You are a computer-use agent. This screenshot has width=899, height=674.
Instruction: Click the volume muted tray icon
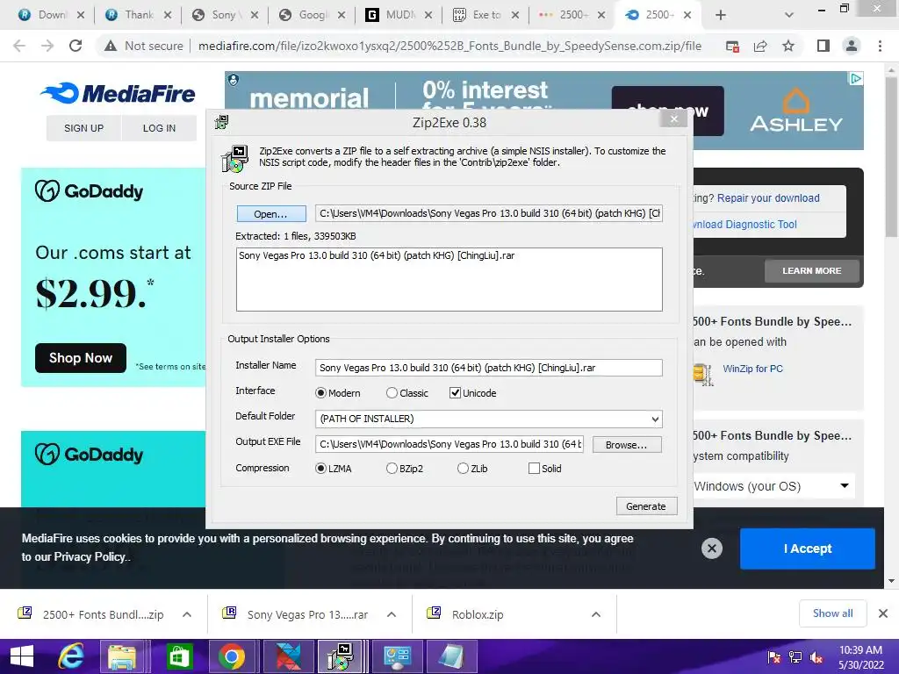coord(816,657)
